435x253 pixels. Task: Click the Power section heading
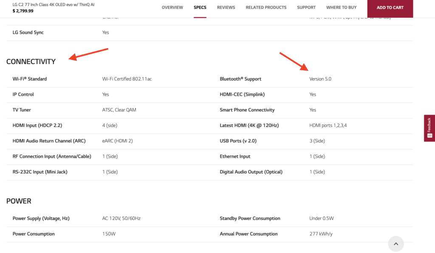click(x=19, y=201)
